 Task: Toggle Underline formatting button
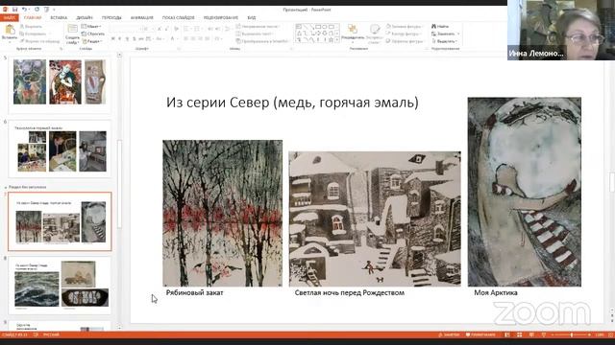click(127, 38)
